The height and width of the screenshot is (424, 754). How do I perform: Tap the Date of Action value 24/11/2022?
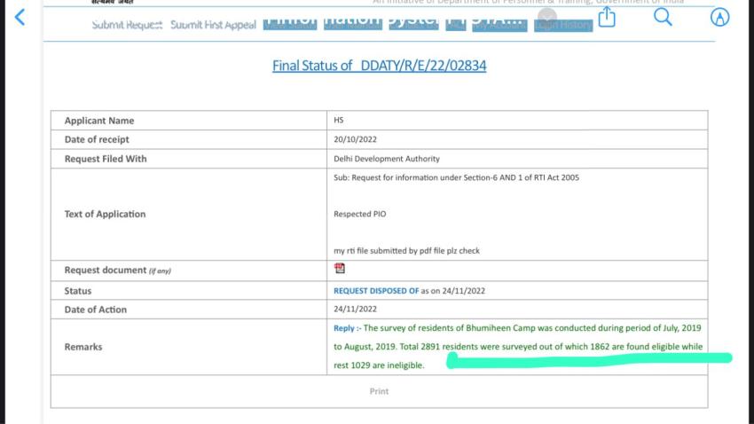(x=356, y=310)
